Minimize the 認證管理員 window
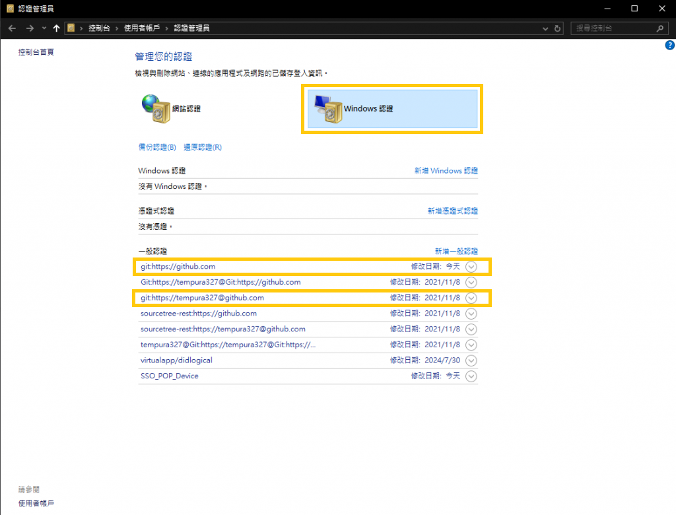 coord(607,9)
